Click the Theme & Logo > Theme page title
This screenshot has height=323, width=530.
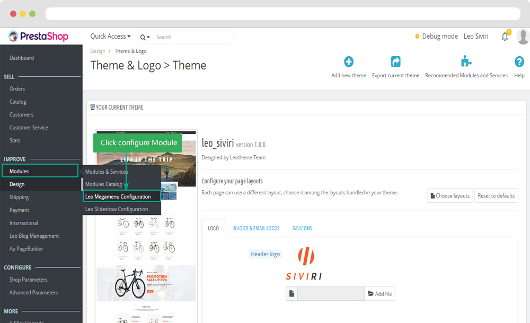(148, 65)
